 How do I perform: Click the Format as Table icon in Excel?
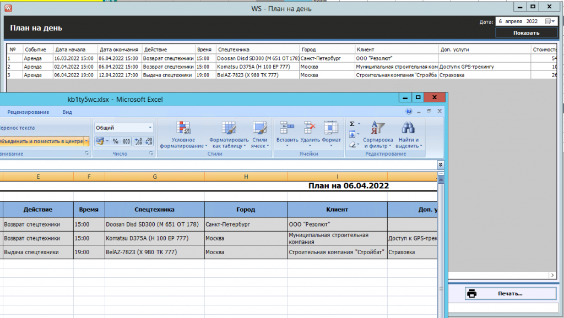tap(229, 128)
